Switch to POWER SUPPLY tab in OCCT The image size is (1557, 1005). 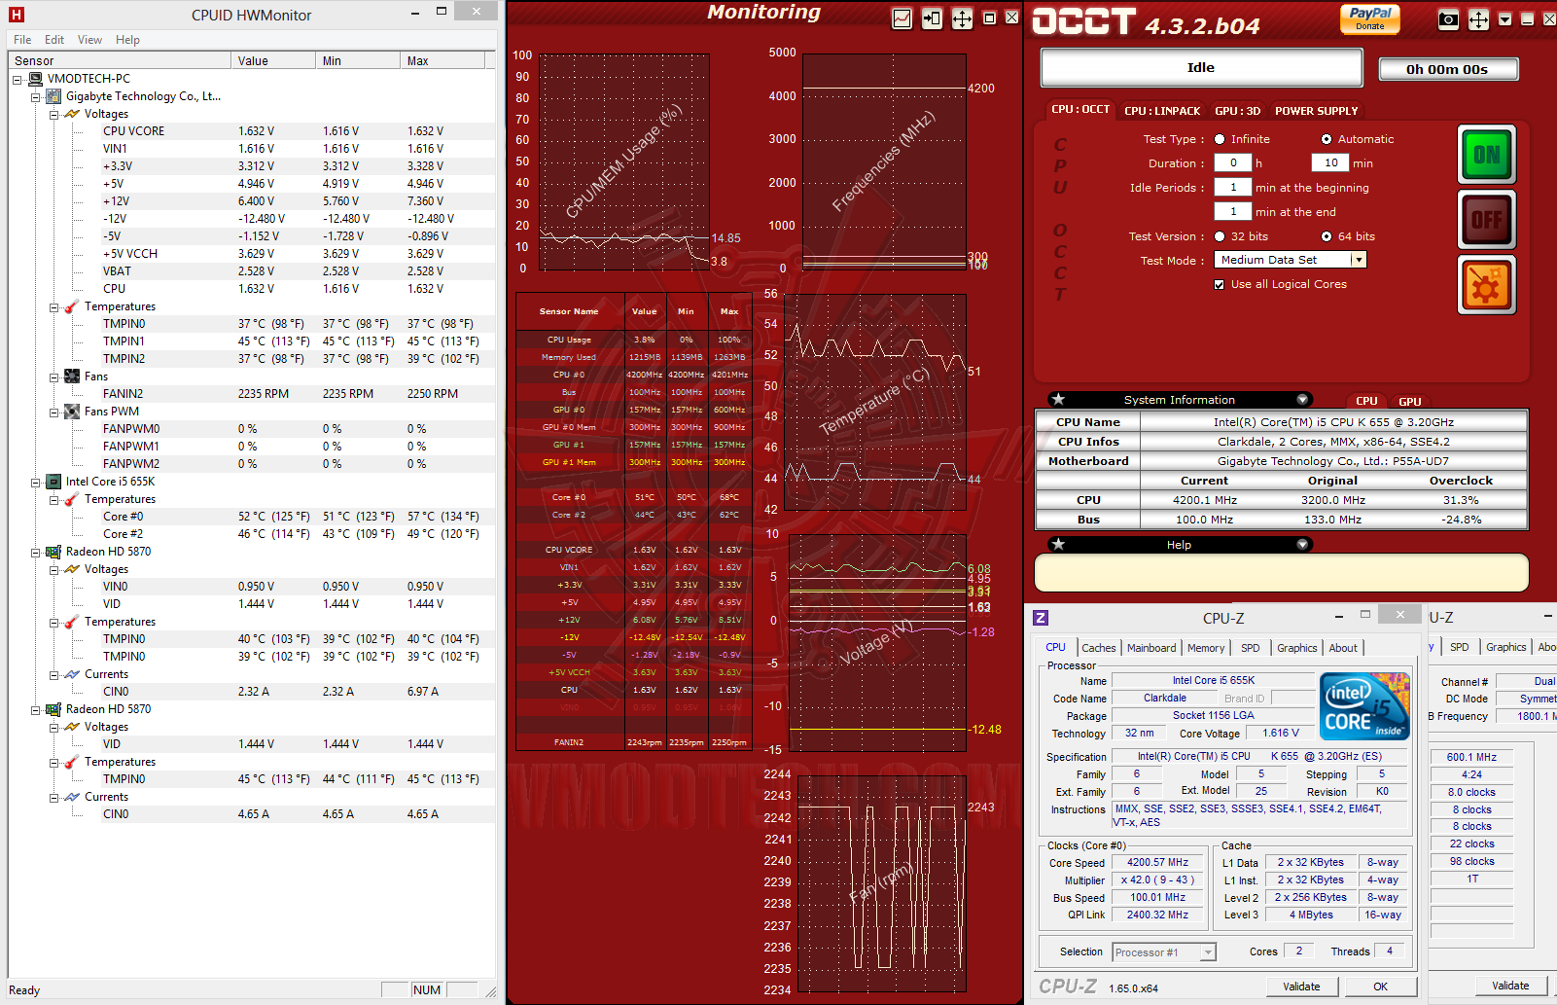[x=1317, y=111]
